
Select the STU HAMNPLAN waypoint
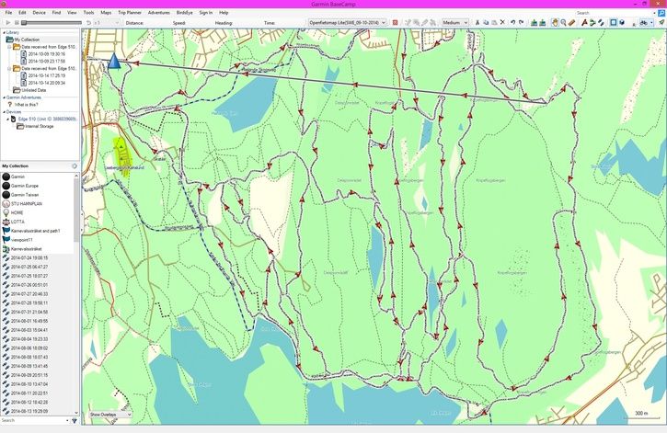[x=27, y=204]
